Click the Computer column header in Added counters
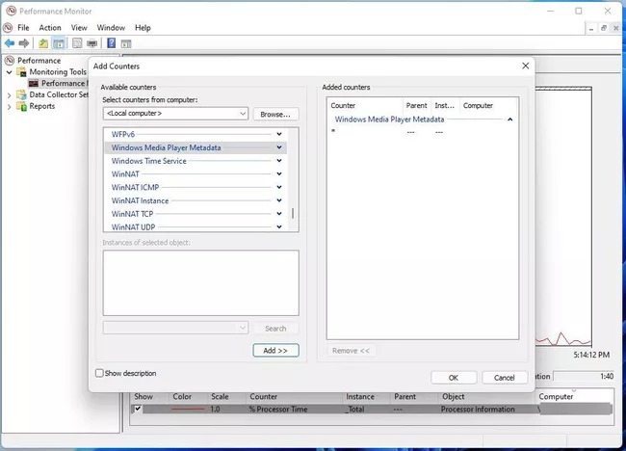Viewport: 626px width, 451px height. [488, 105]
